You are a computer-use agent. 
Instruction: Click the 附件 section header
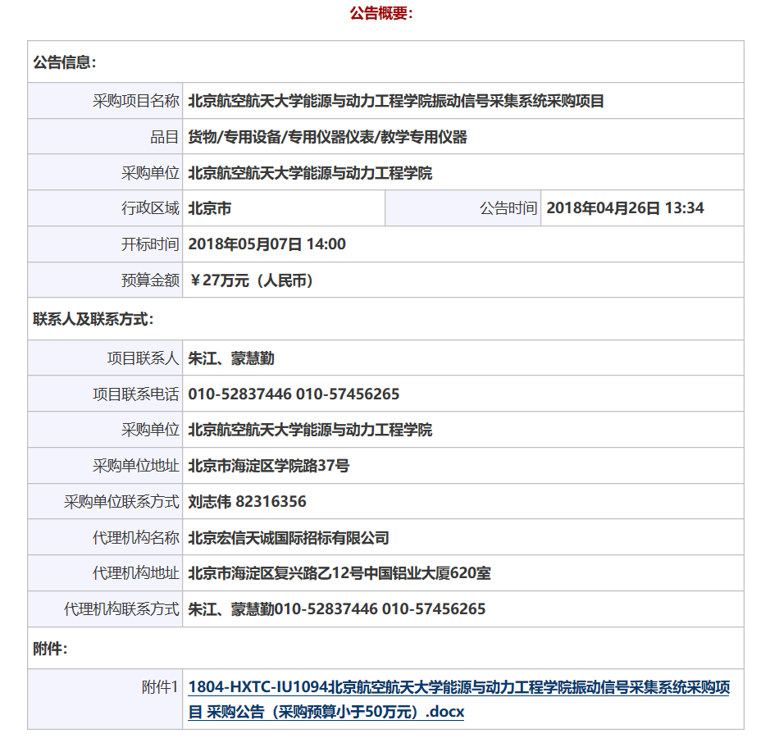tap(50, 649)
